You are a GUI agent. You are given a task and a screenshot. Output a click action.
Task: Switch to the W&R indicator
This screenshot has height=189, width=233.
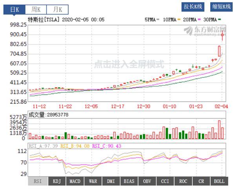[x=93, y=181]
